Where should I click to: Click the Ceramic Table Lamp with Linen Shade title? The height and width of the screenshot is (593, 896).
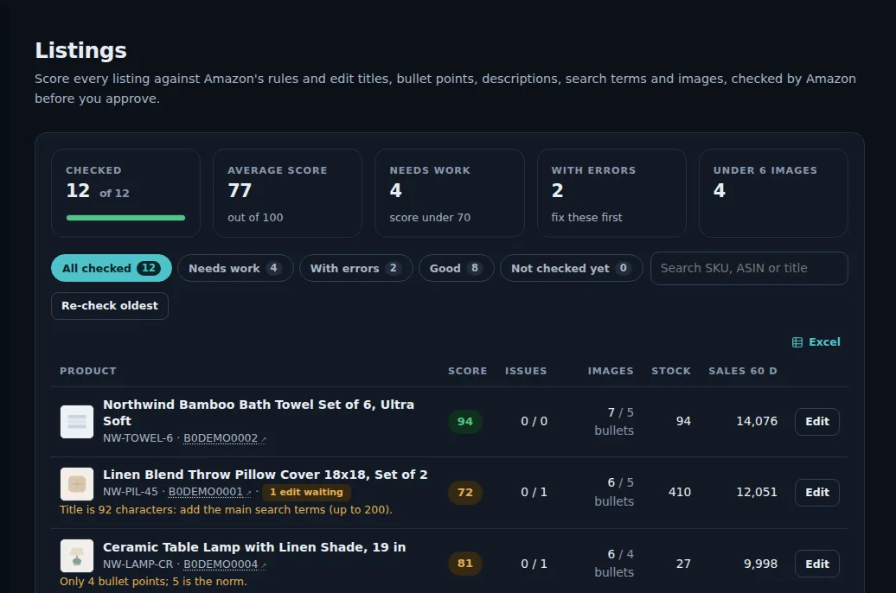(254, 547)
